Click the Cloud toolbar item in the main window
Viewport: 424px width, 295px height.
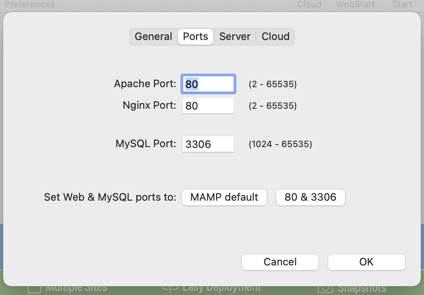[309, 4]
